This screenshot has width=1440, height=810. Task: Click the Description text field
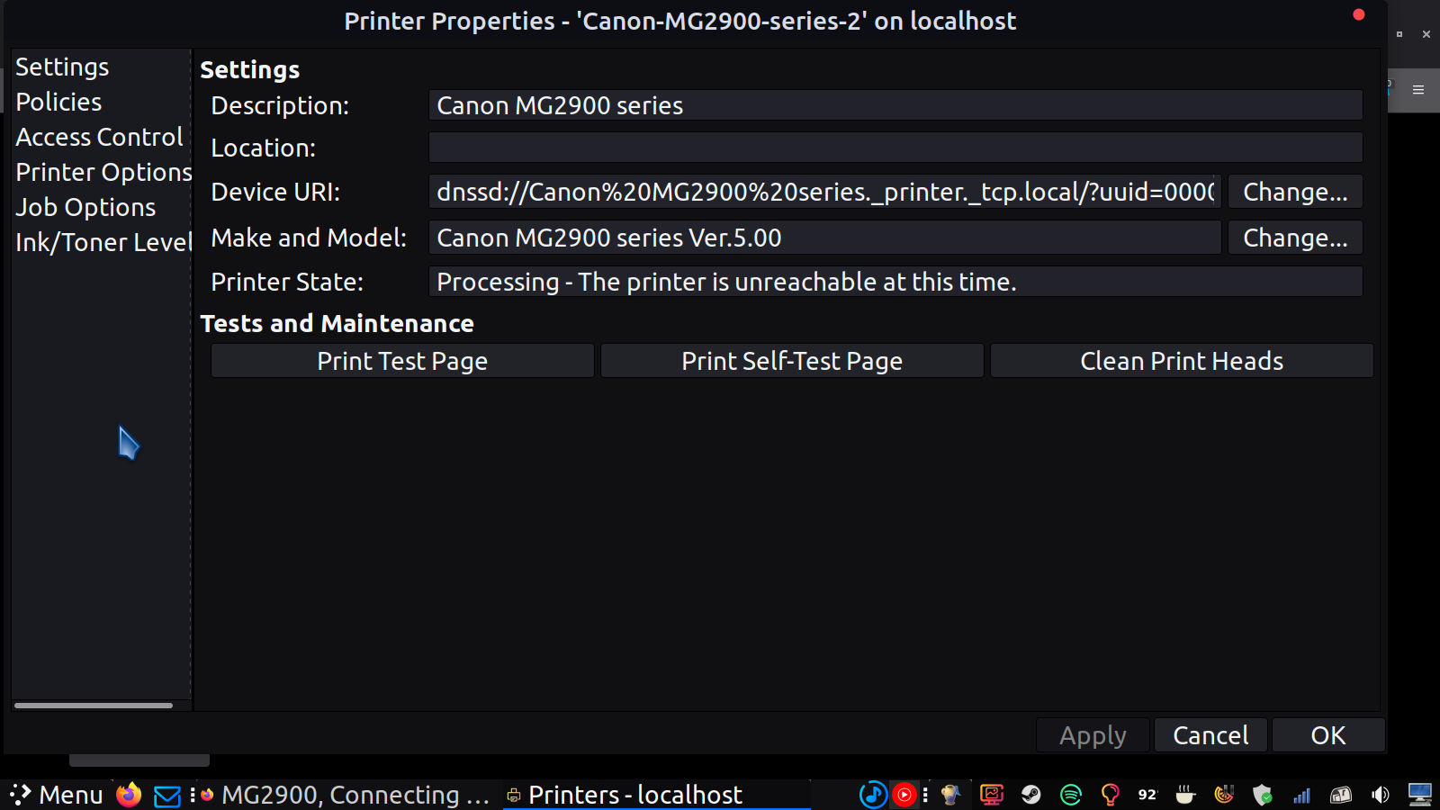pyautogui.click(x=895, y=105)
